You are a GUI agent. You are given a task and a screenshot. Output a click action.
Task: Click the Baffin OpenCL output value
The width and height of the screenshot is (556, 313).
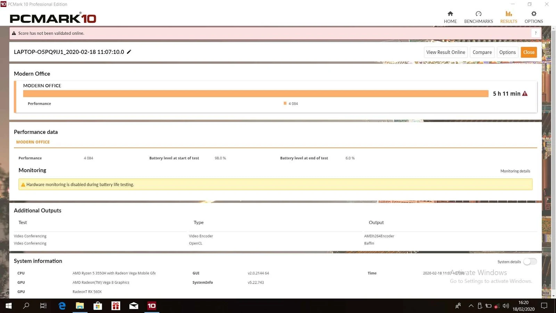coord(369,243)
